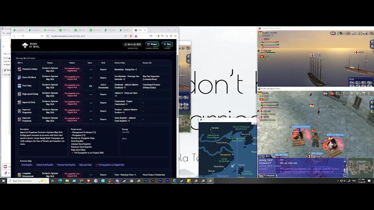Click the Fleet Unity skill icon

tap(19, 86)
